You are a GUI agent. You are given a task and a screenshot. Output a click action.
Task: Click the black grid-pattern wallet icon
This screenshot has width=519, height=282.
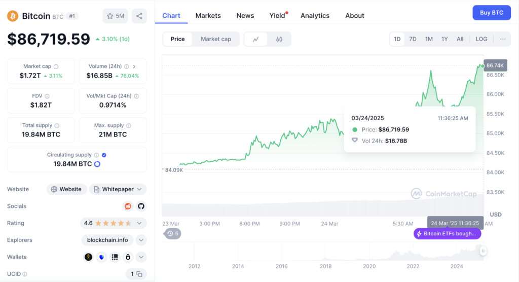click(x=115, y=257)
